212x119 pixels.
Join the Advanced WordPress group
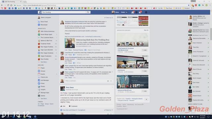(x=144, y=91)
